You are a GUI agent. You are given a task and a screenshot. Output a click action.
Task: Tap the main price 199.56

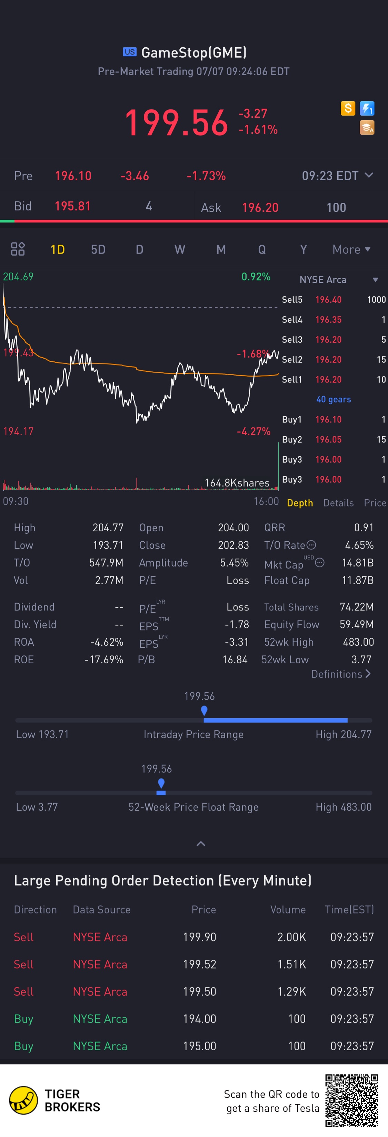coord(176,122)
